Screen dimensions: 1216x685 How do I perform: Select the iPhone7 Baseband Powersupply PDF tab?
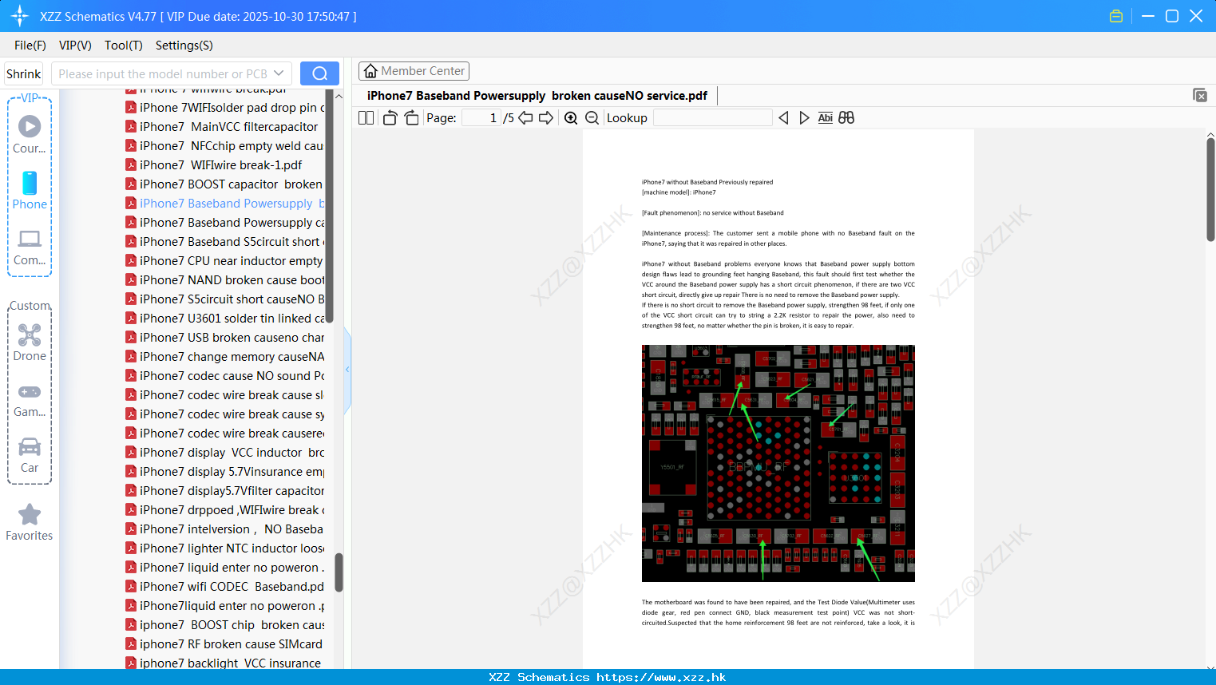coord(537,96)
